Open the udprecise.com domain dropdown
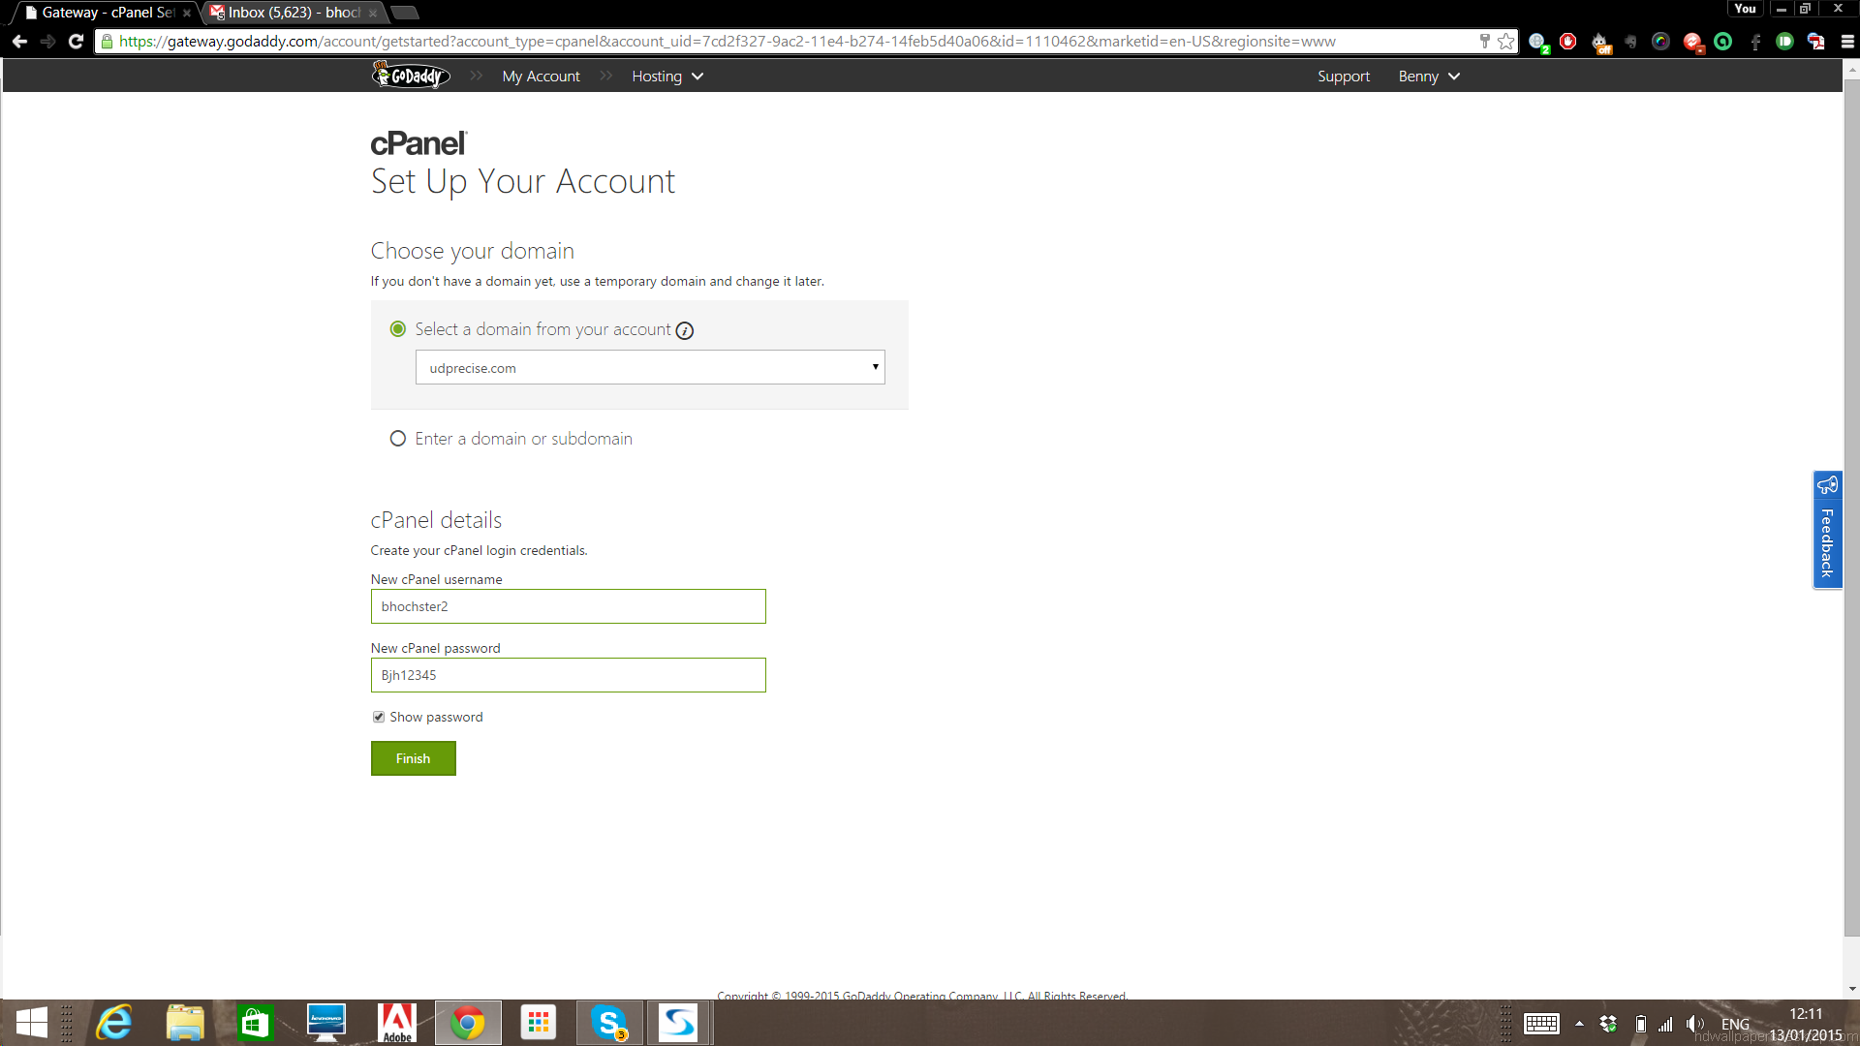This screenshot has width=1860, height=1046. [x=650, y=368]
